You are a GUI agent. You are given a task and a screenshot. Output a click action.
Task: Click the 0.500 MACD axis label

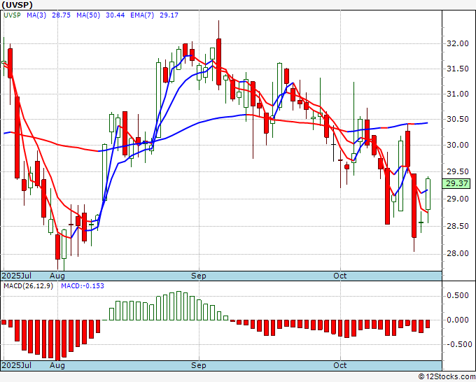(x=458, y=295)
